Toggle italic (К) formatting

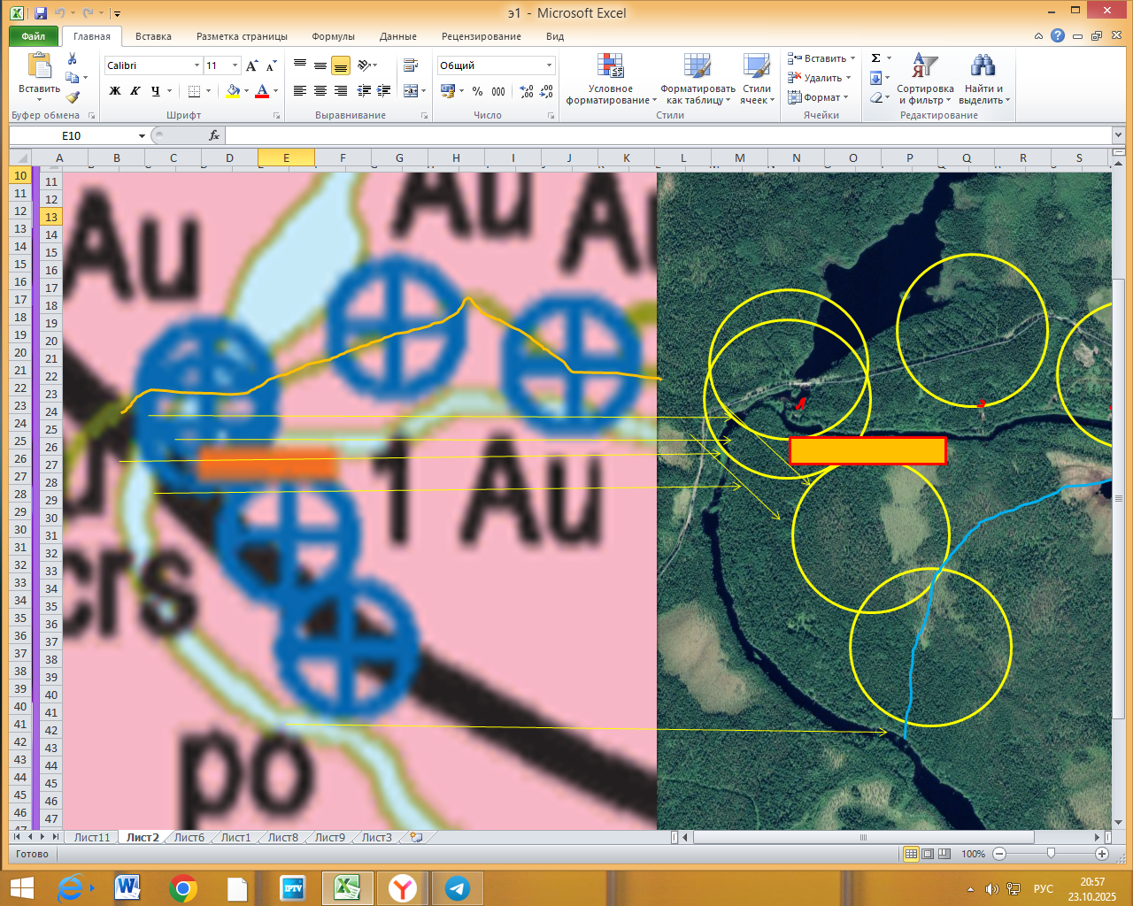[135, 91]
